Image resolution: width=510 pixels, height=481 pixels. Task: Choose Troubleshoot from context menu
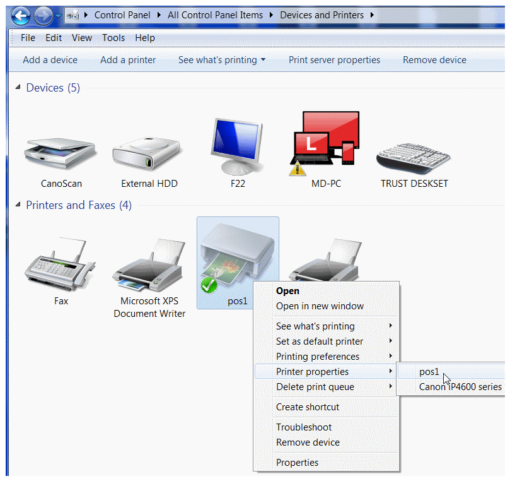(326, 427)
